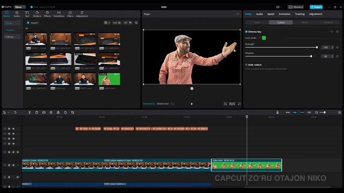Click the Color picker eyedropper icon
The image size is (344, 193).
[x=260, y=38]
